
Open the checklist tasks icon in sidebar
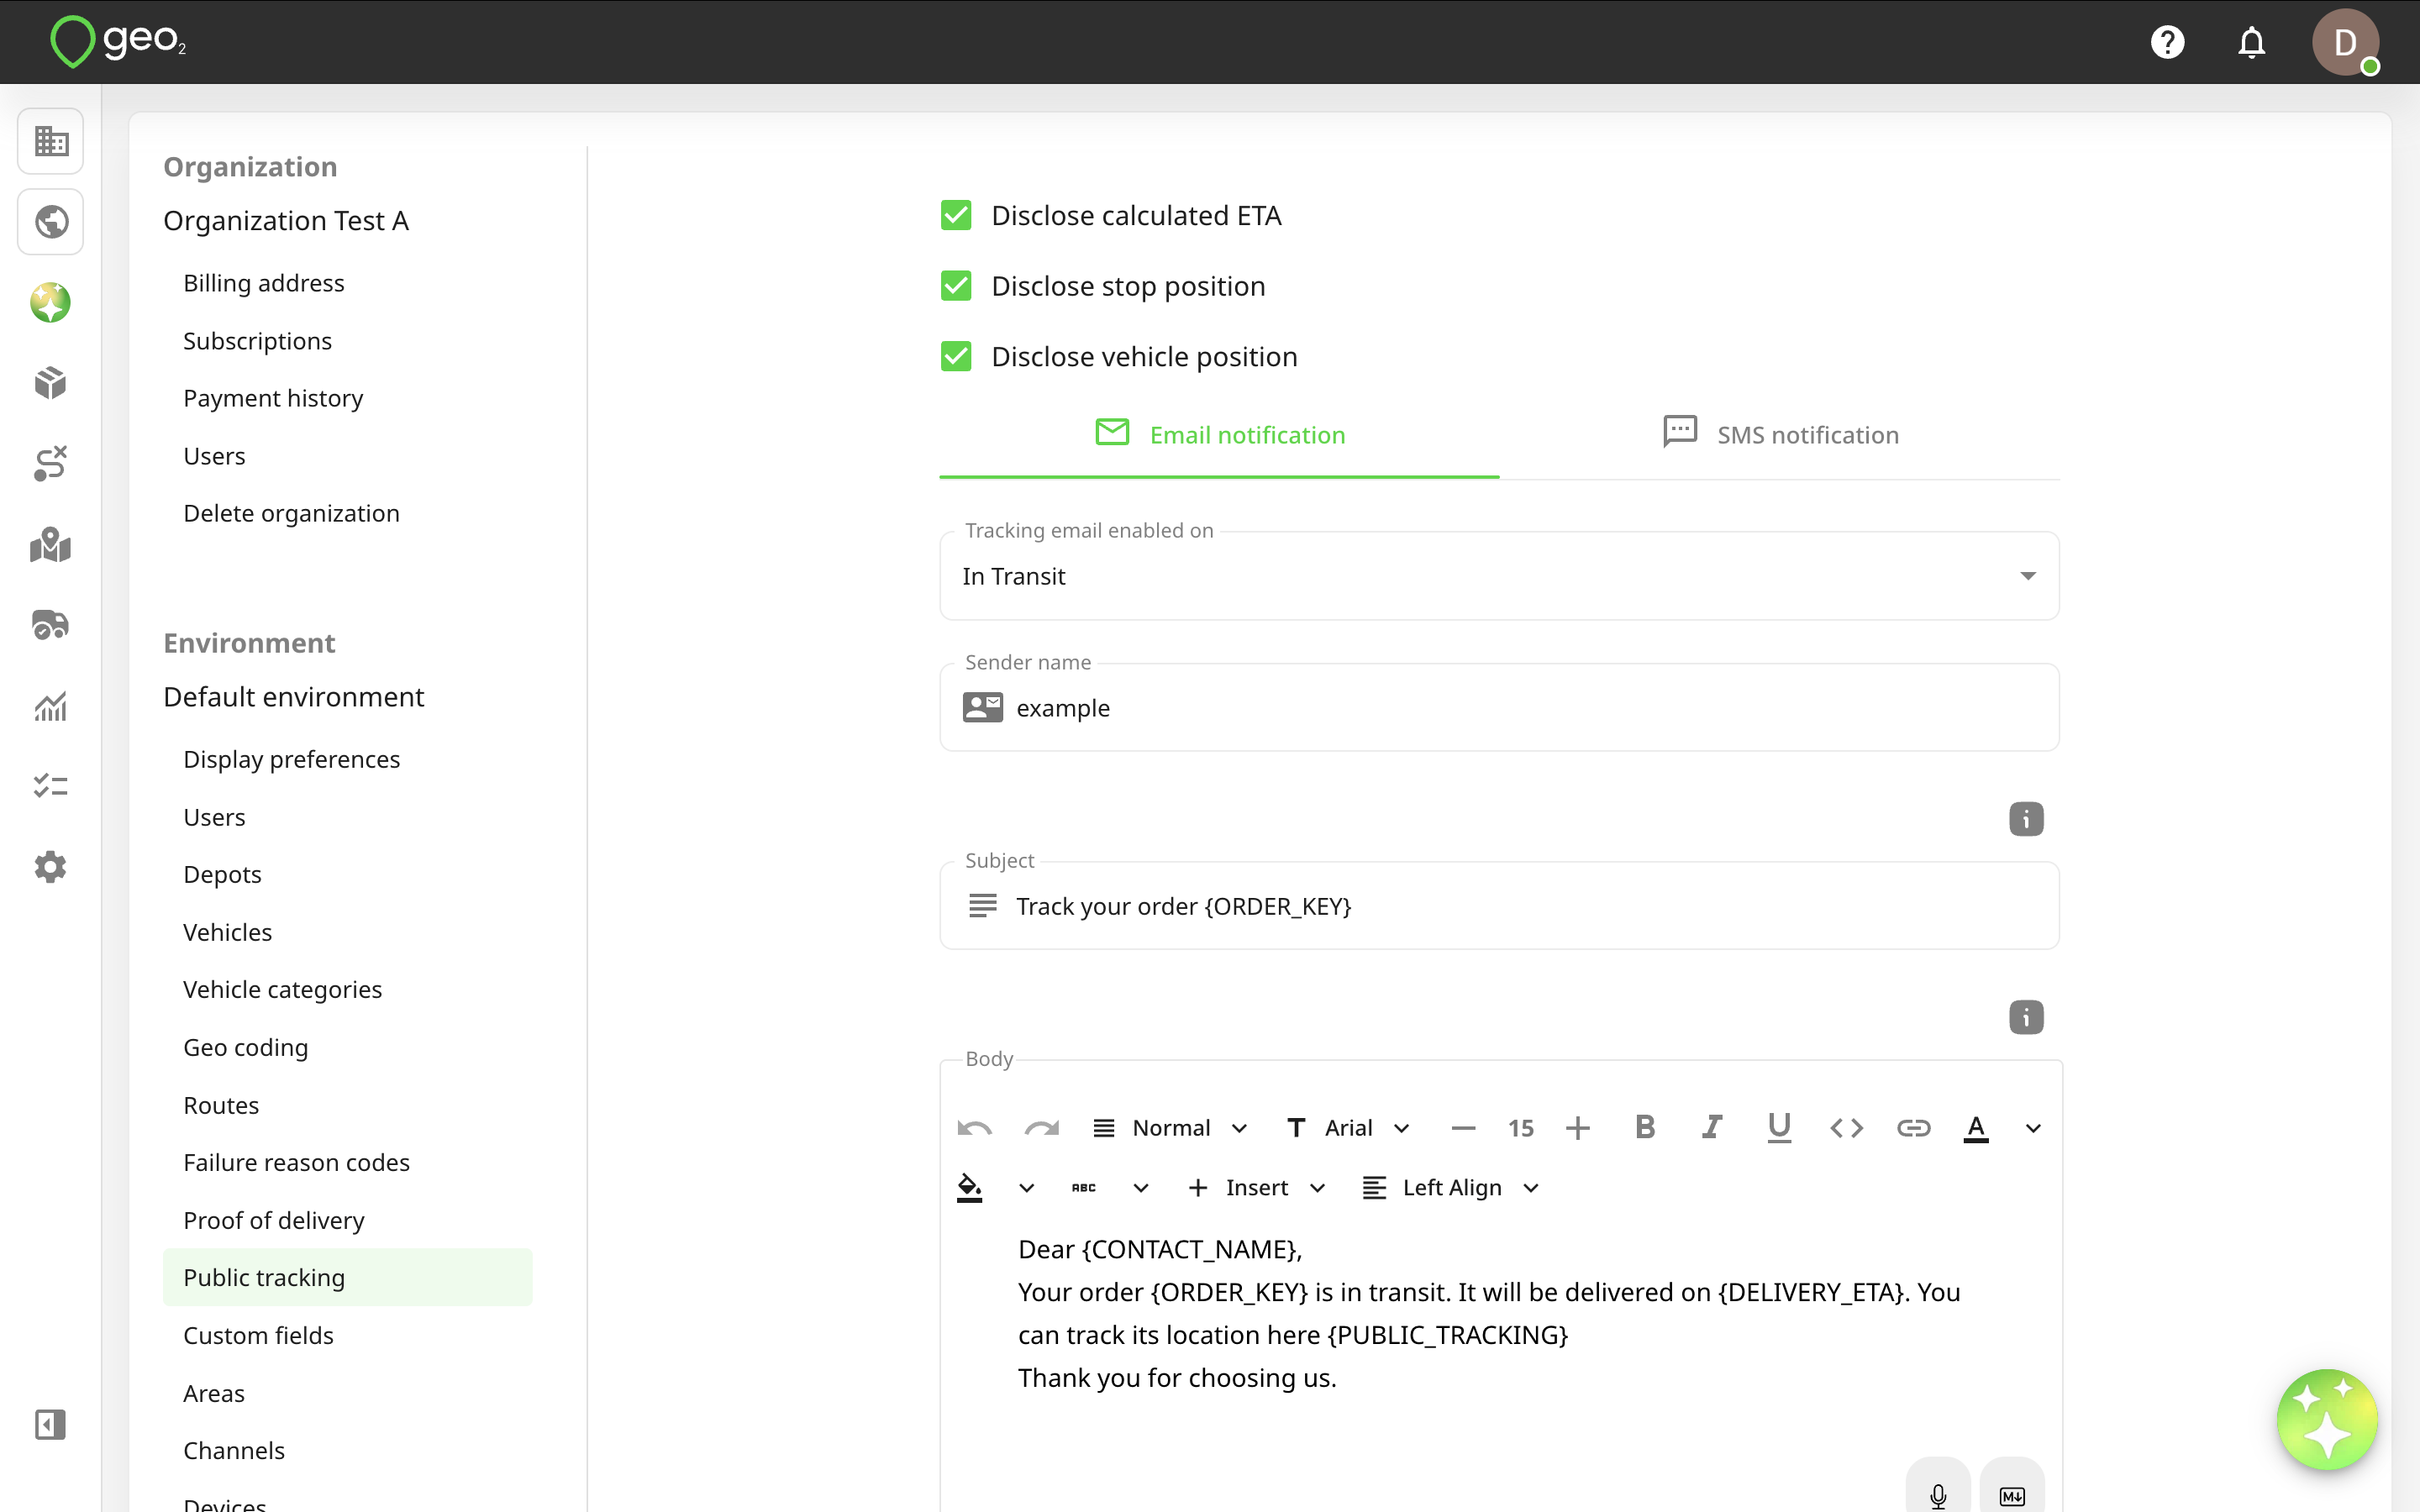[x=51, y=786]
